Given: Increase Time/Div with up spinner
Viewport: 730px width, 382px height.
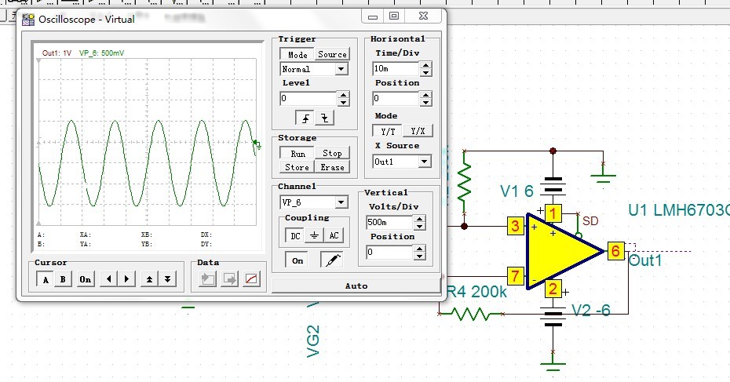Looking at the screenshot, I should (x=425, y=65).
